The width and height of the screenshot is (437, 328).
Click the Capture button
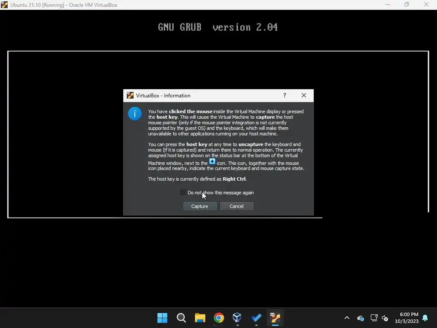(x=200, y=206)
